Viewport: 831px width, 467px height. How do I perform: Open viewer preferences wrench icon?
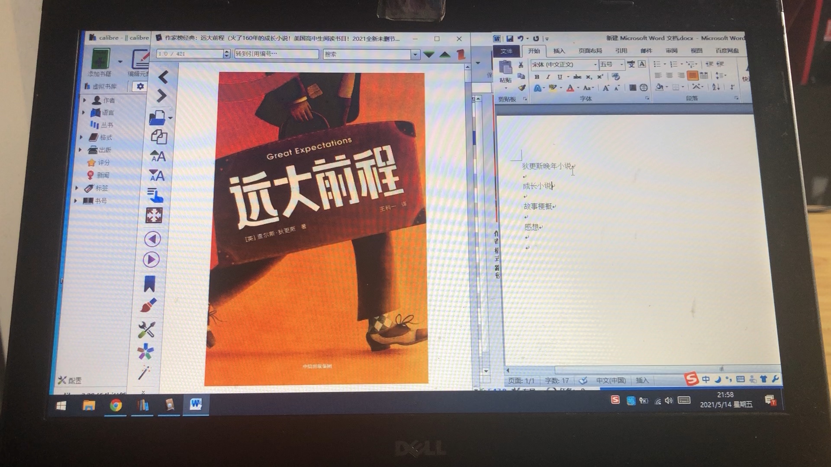pos(146,329)
